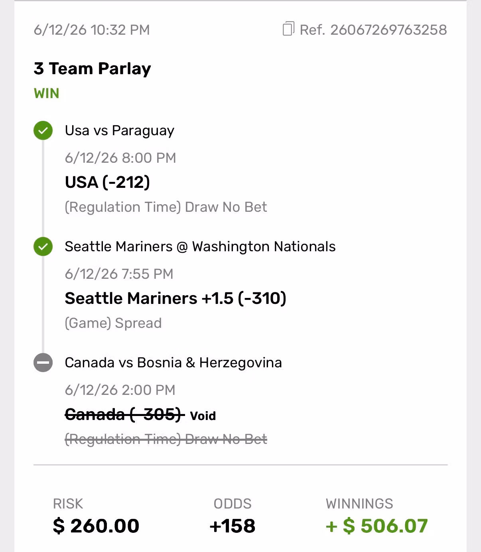Click the Regulation Time Draw No Bet label under USA
The height and width of the screenshot is (552, 481).
[166, 207]
